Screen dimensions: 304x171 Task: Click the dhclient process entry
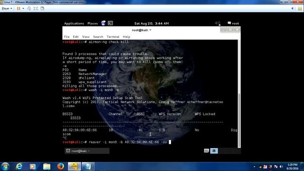point(86,78)
